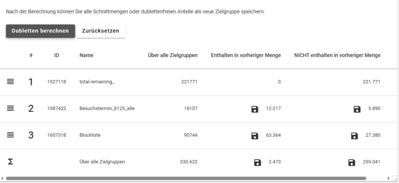The image size is (399, 183).
Task: Save the 5.890 non-contained share
Action: (357, 109)
